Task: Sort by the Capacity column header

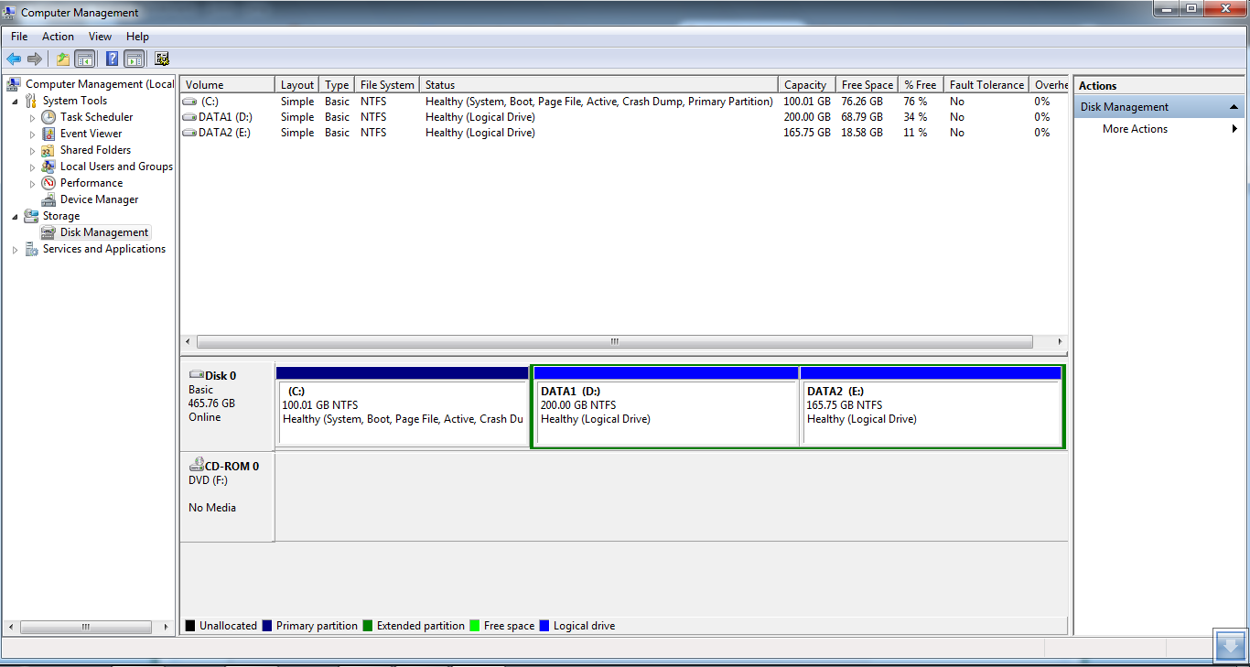Action: pos(807,84)
